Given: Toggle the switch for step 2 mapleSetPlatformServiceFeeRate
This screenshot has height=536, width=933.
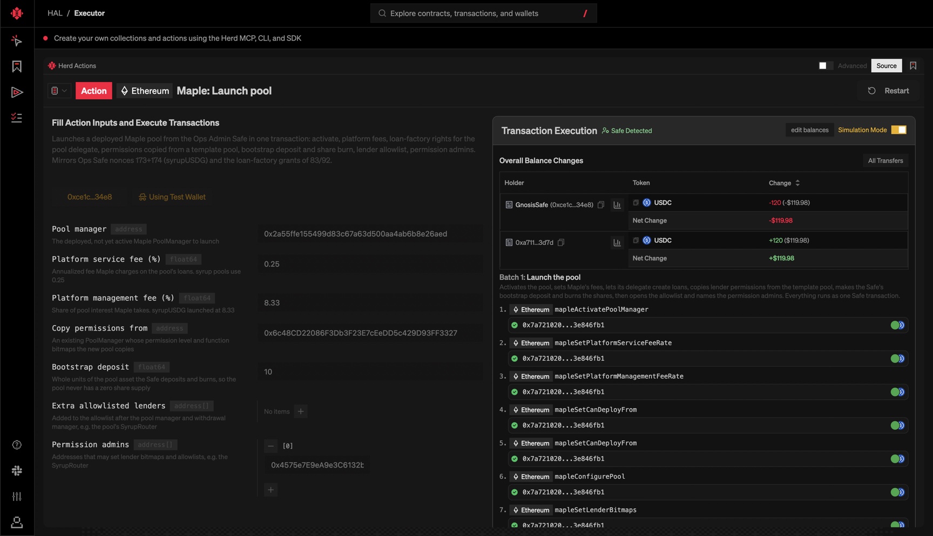Looking at the screenshot, I should point(897,359).
